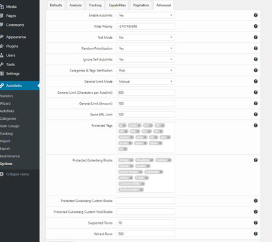Open the Test Mode dropdown

coord(146,38)
